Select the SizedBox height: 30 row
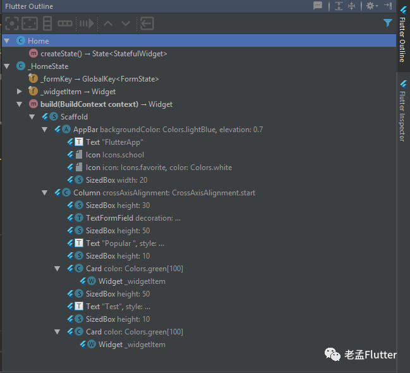Image resolution: width=410 pixels, height=373 pixels. pos(199,205)
